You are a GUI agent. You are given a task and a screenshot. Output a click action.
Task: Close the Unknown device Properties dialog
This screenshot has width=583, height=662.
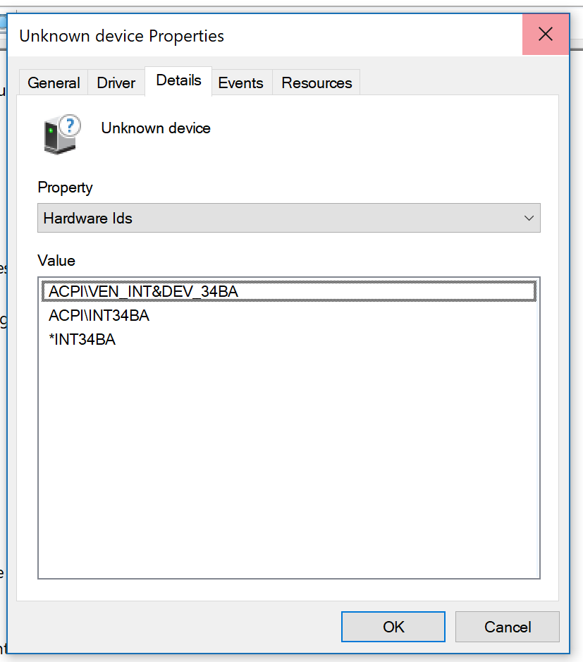tap(546, 34)
